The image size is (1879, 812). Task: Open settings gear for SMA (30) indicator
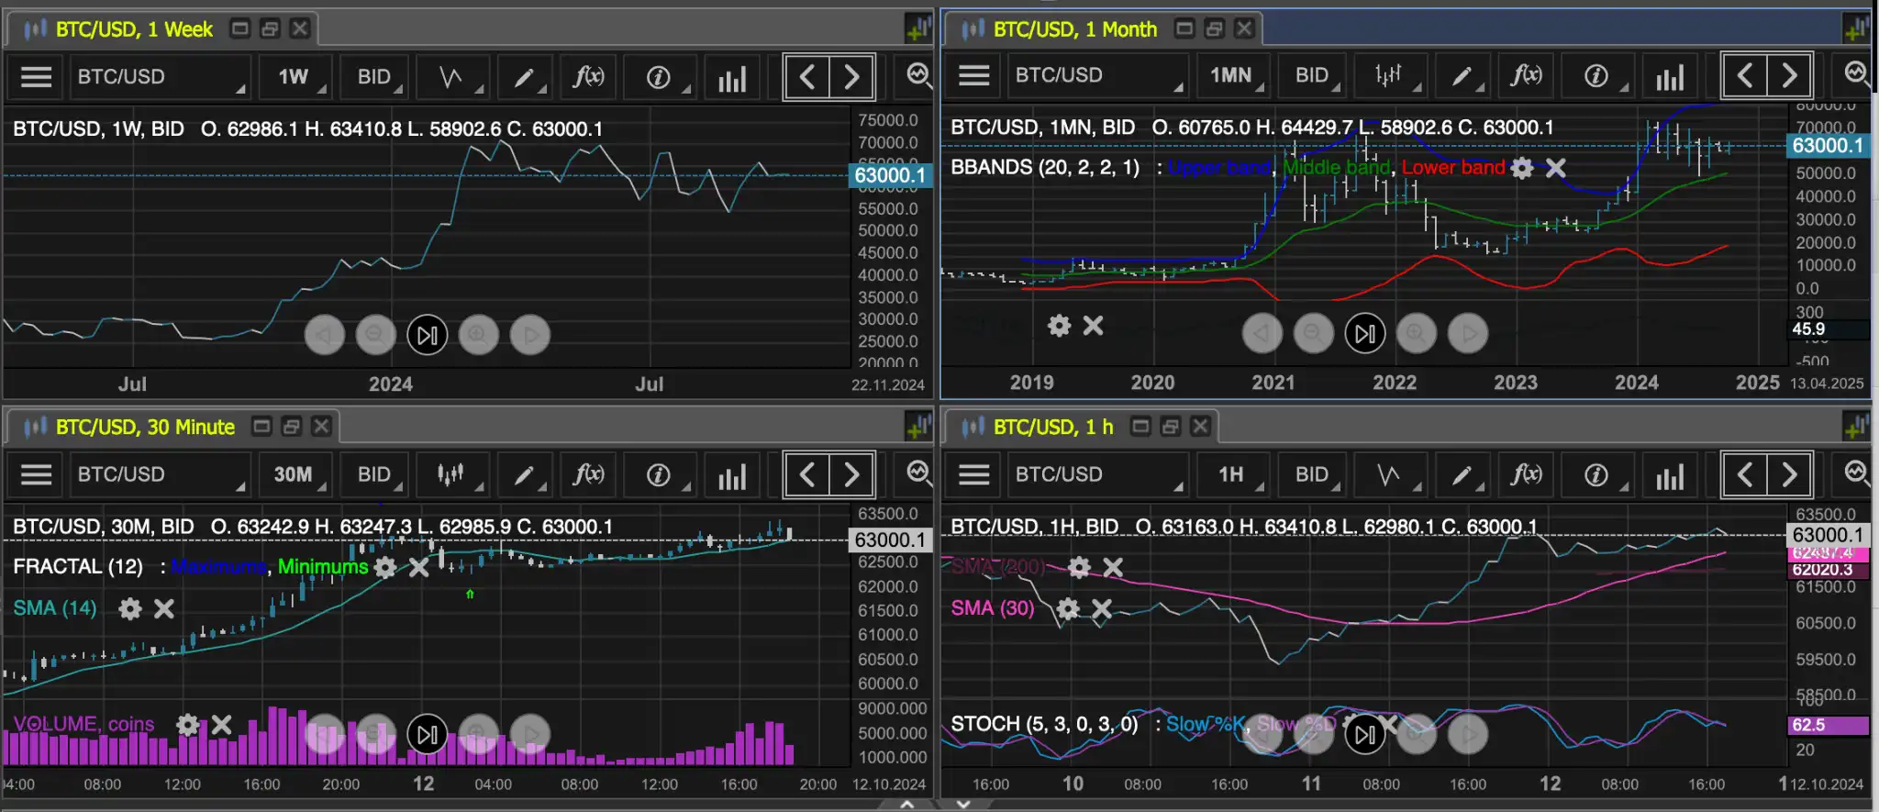click(x=1068, y=608)
